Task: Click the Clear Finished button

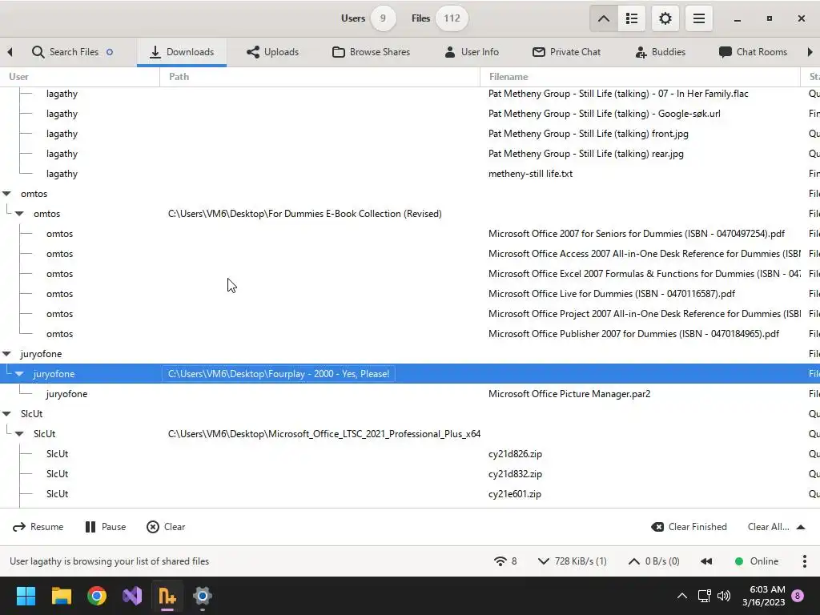Action: 689,527
